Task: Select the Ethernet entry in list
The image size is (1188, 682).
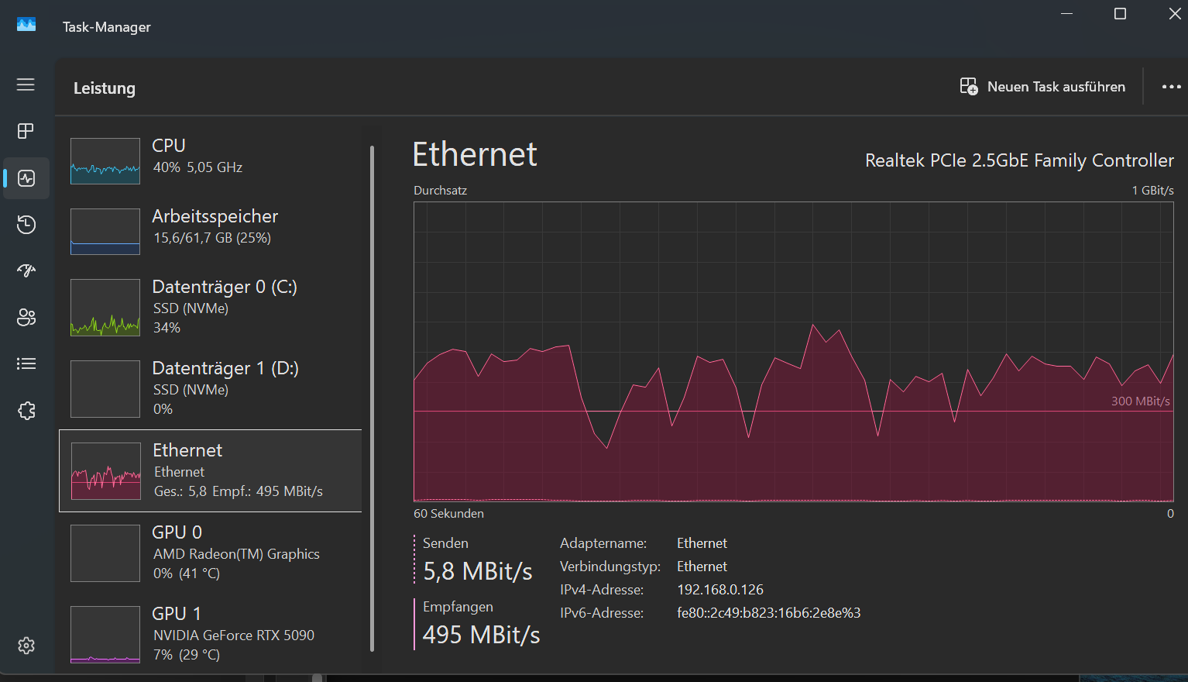Action: (211, 470)
